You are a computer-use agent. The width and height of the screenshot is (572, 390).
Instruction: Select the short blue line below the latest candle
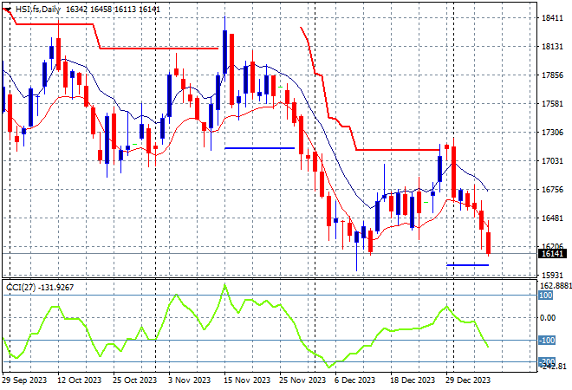(x=468, y=265)
